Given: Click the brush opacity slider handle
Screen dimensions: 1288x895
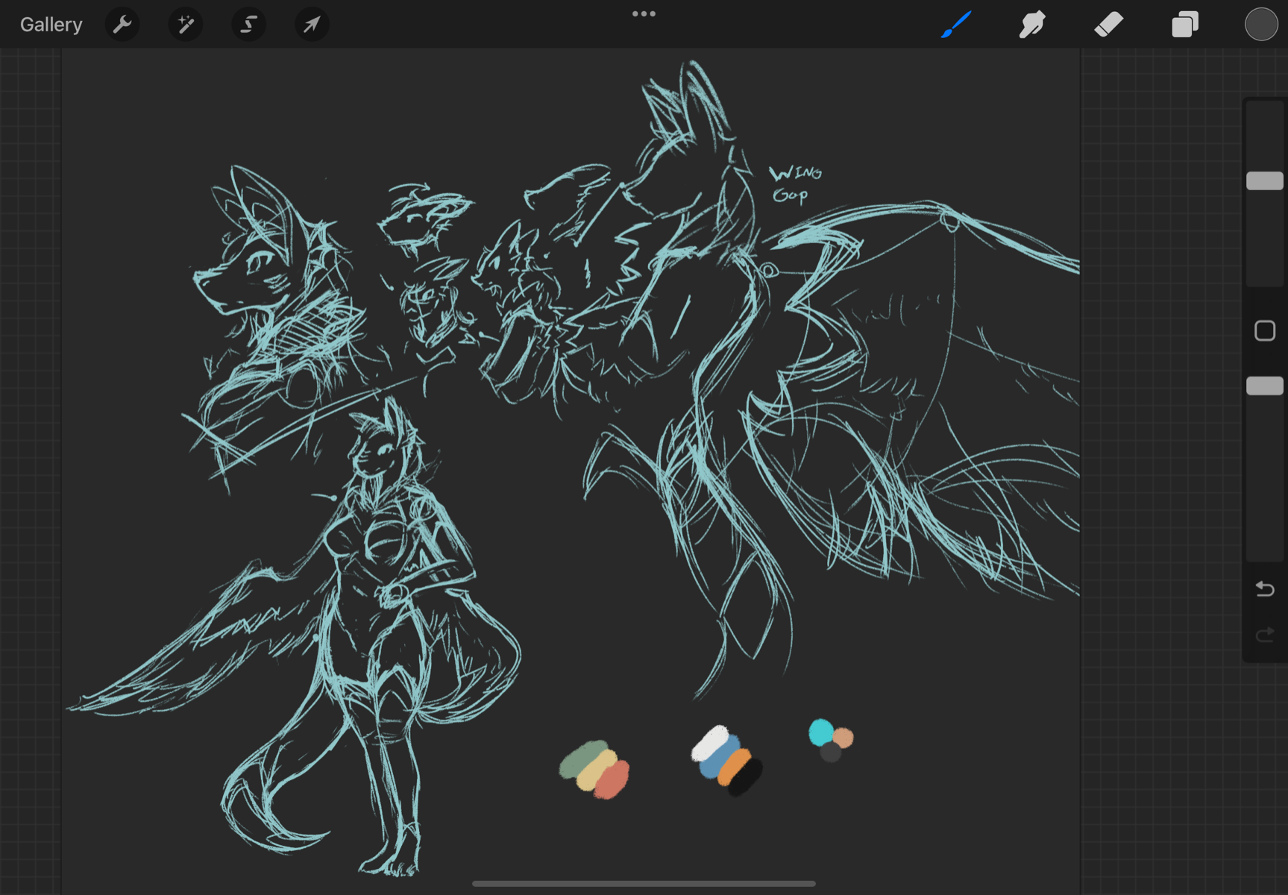Looking at the screenshot, I should [x=1265, y=386].
